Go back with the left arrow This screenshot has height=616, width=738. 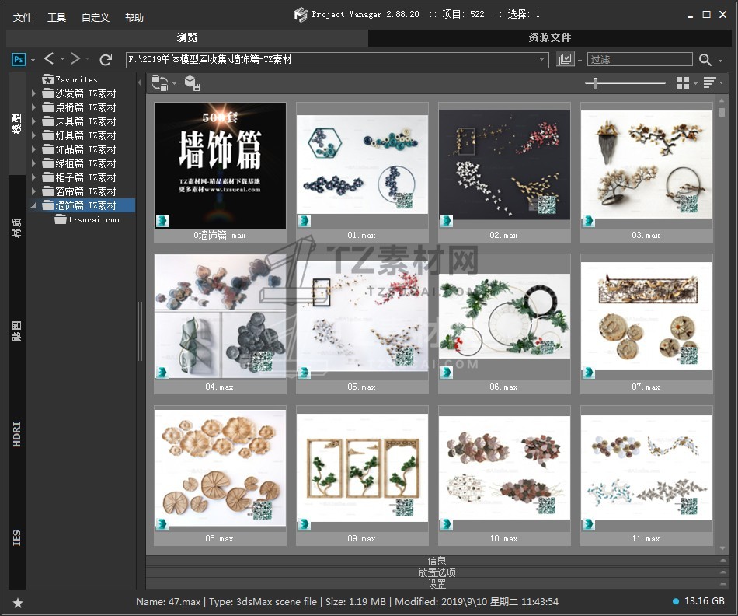(49, 59)
